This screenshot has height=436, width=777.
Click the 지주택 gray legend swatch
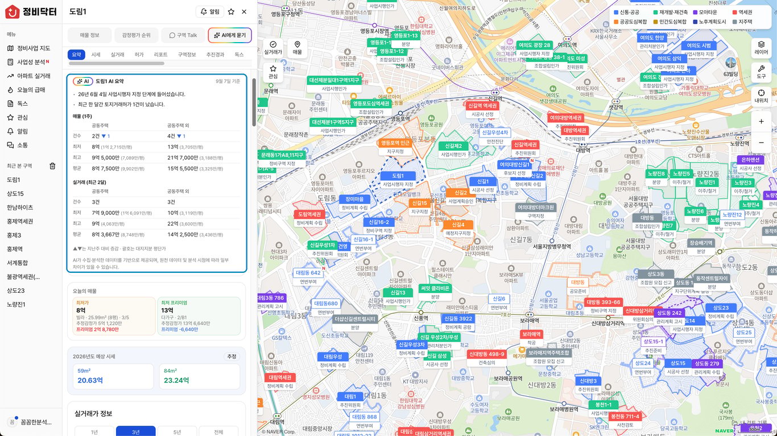[735, 22]
